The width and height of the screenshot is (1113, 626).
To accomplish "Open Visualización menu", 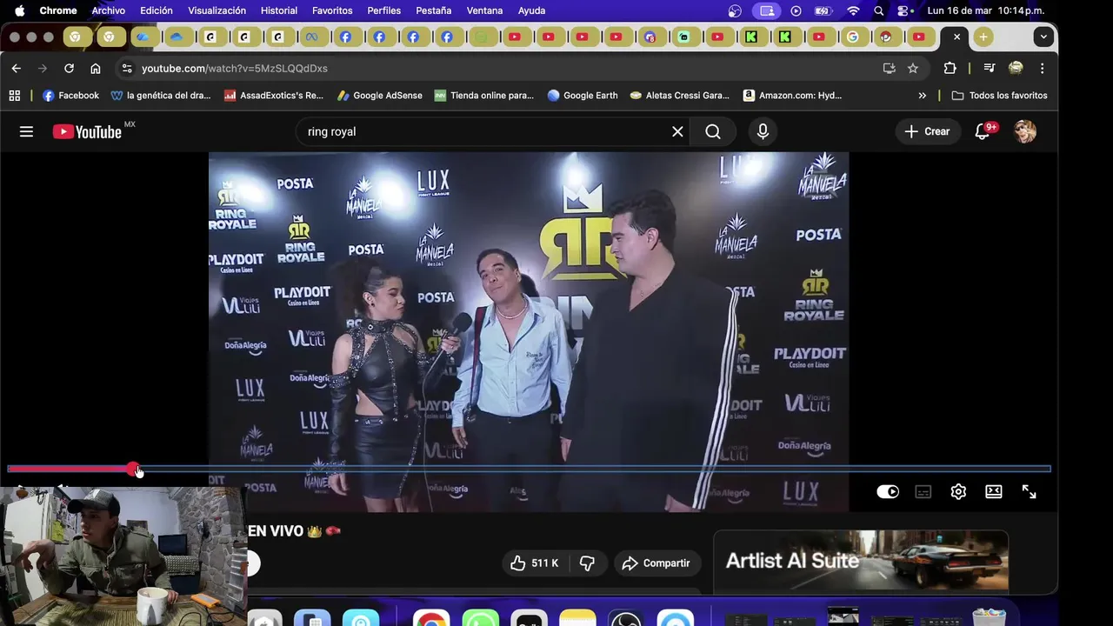I will [x=217, y=10].
